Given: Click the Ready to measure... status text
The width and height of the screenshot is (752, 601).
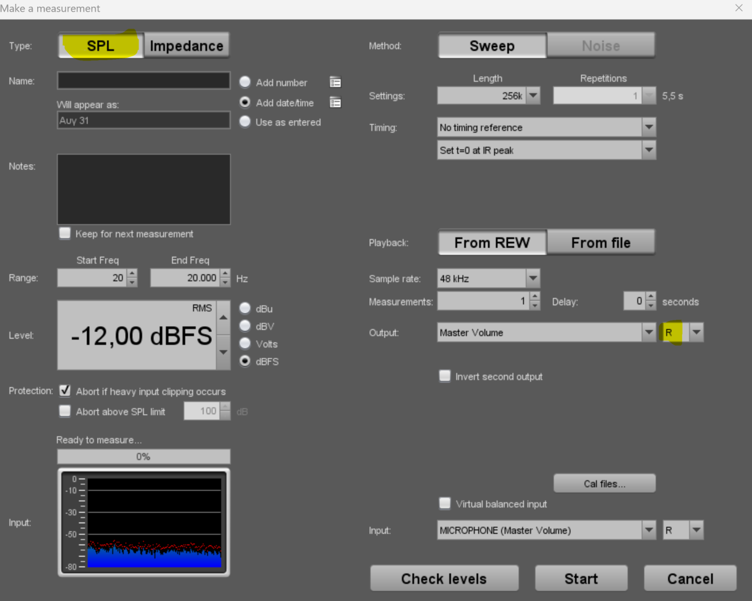Looking at the screenshot, I should [x=99, y=440].
